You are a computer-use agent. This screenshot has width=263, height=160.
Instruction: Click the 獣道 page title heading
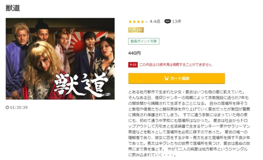coord(13,8)
